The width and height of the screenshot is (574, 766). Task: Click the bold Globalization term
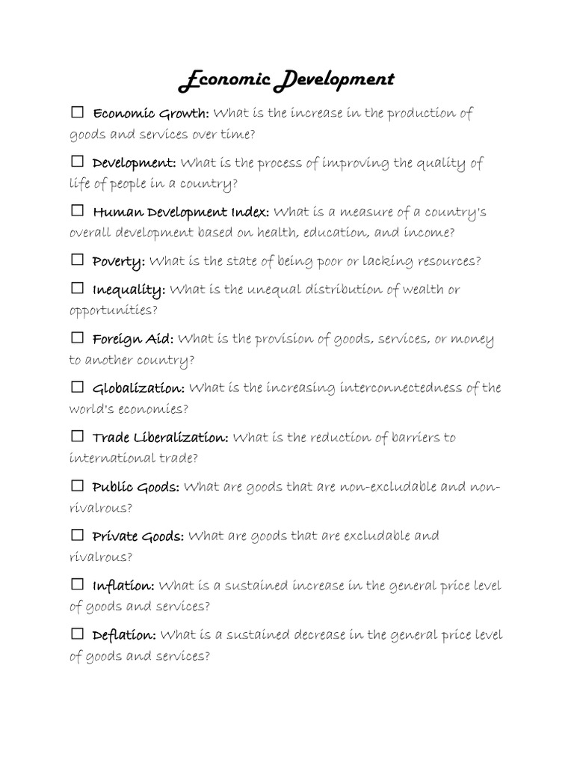pyautogui.click(x=138, y=389)
